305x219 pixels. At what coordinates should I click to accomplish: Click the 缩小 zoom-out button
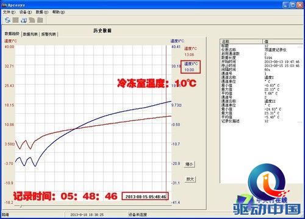tap(190, 164)
